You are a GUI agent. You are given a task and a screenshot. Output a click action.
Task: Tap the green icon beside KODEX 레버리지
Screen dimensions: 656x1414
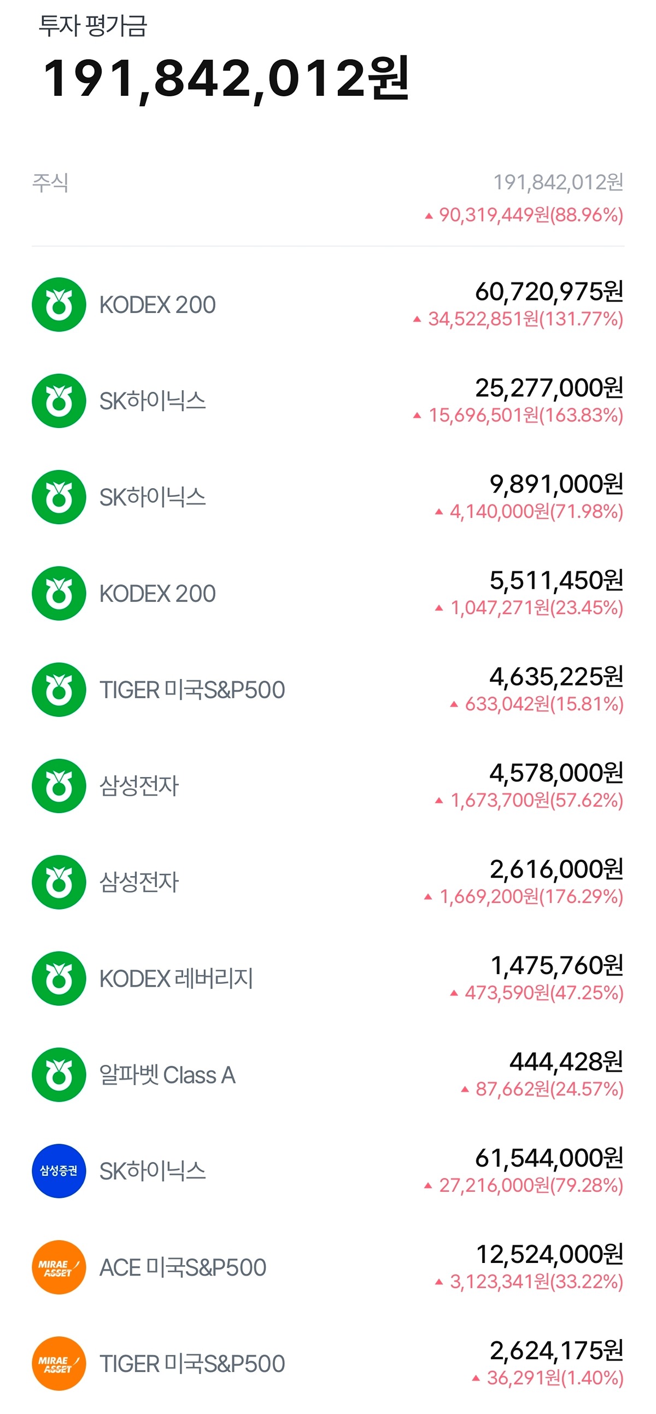(x=58, y=978)
